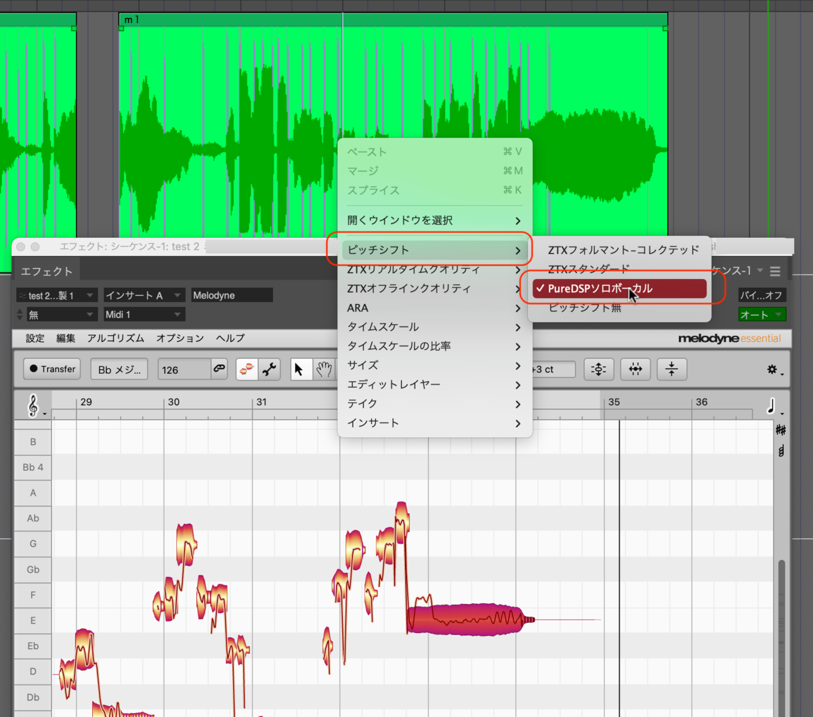Click the Melodyne plug-in name field
813x717 pixels.
[232, 295]
